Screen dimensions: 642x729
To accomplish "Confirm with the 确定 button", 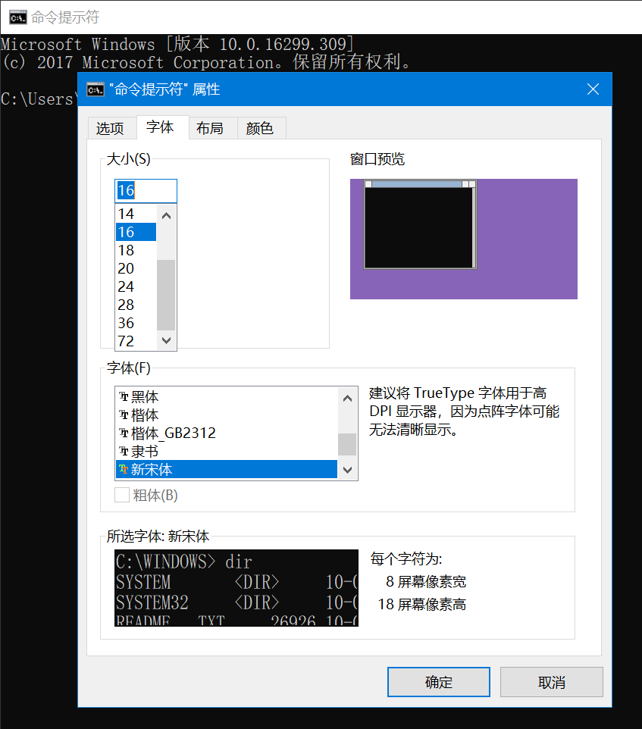I will 438,682.
